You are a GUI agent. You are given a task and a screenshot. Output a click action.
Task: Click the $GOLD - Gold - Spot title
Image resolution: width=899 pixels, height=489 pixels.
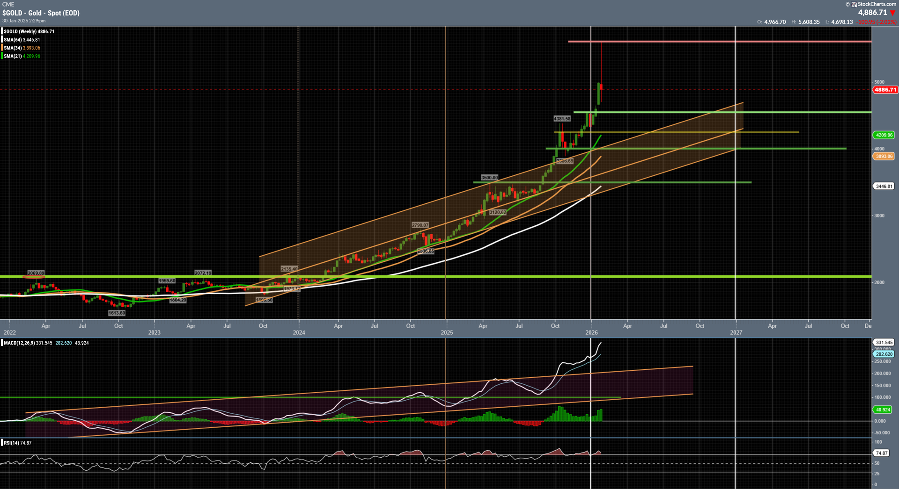coord(41,13)
